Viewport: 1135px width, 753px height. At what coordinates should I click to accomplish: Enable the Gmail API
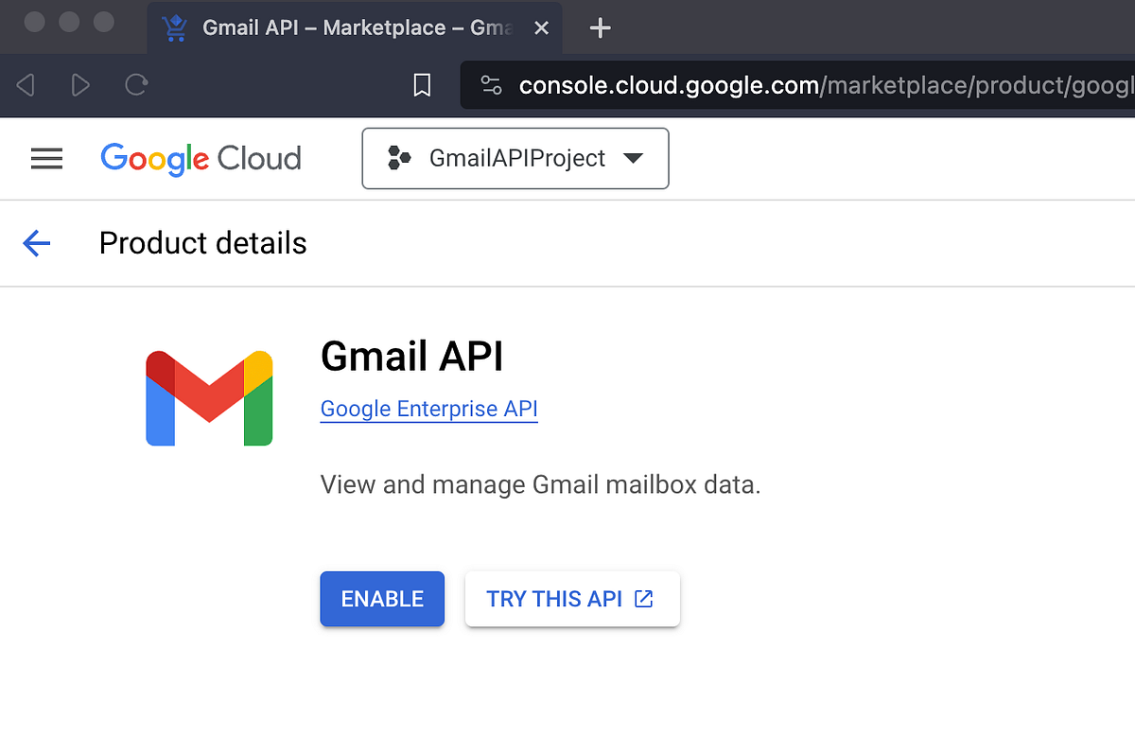(382, 599)
